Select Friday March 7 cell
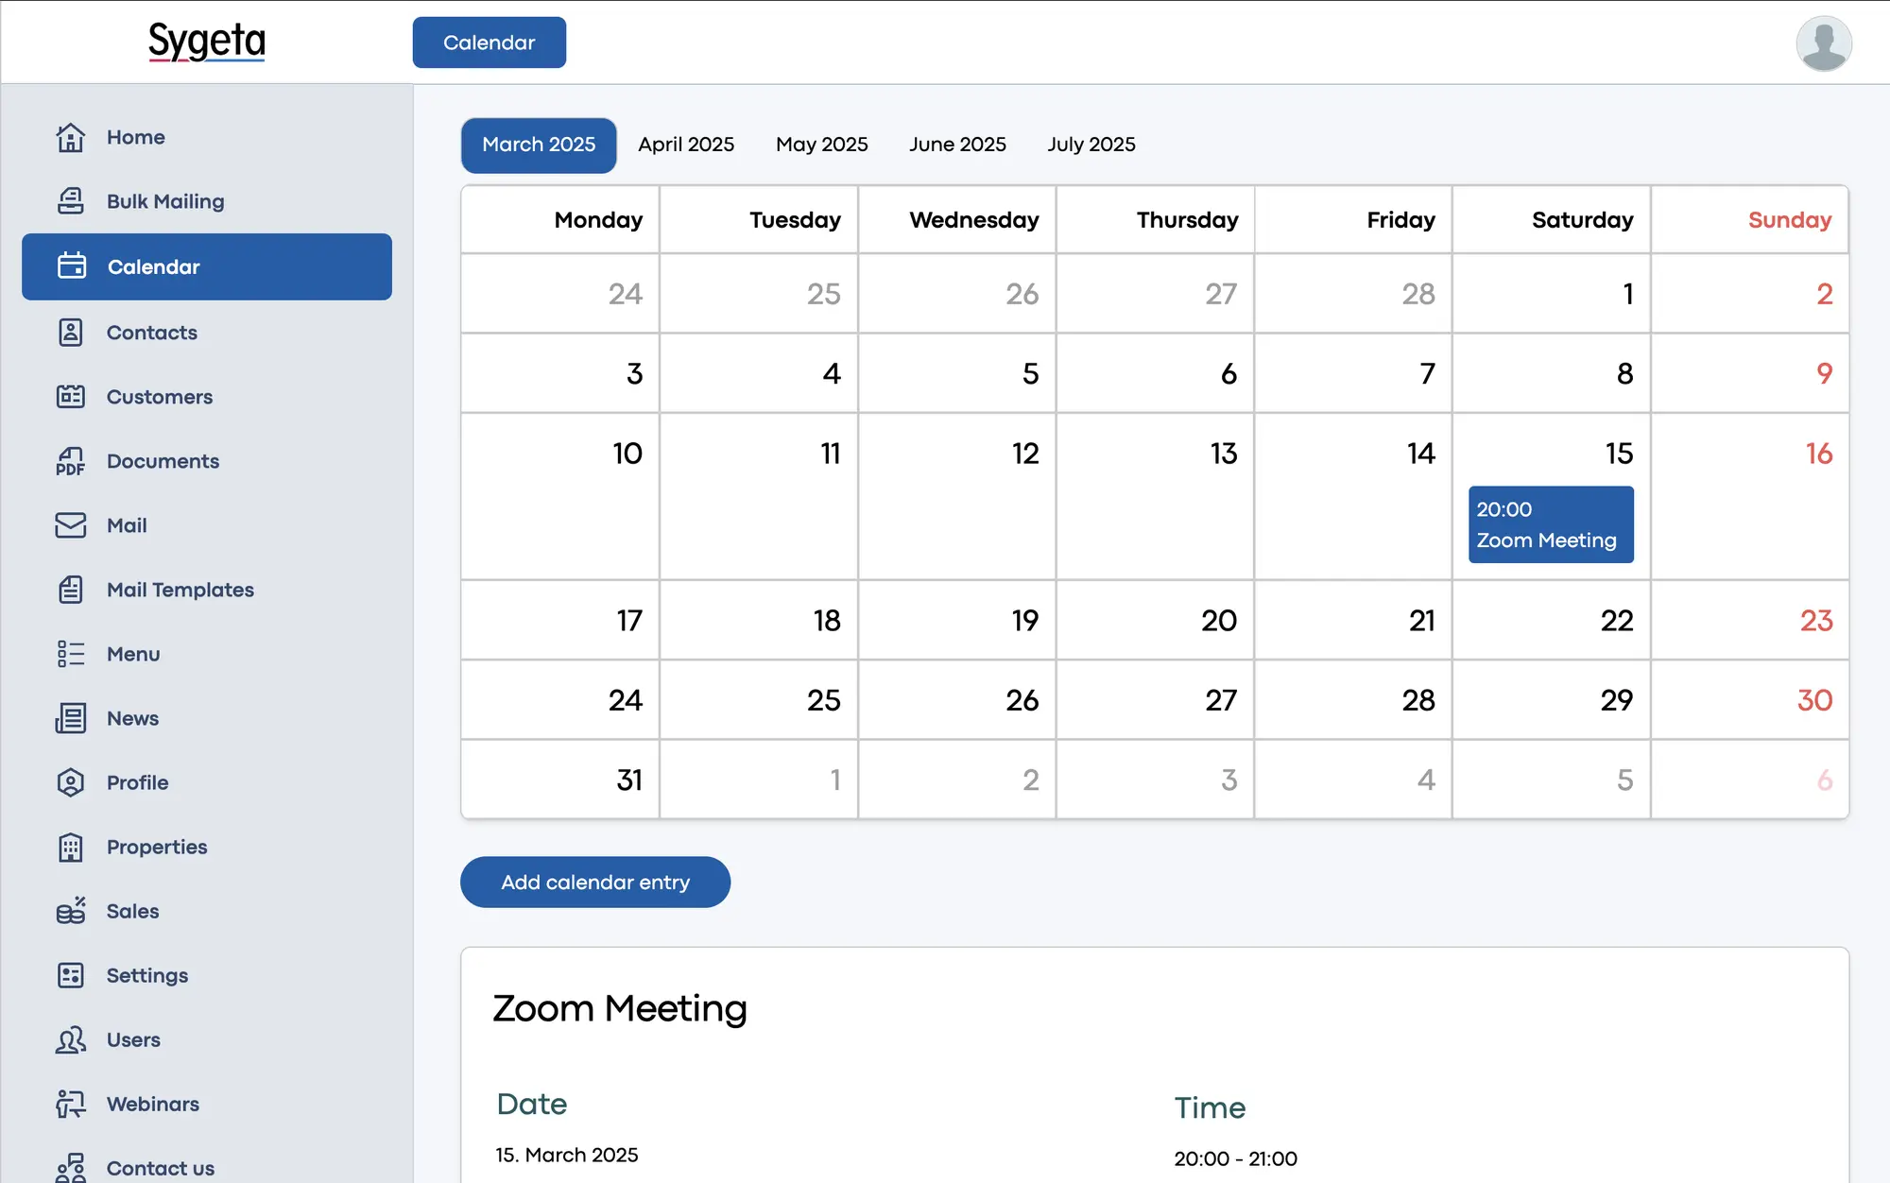Screen dimensions: 1890x1183 (x=1353, y=372)
